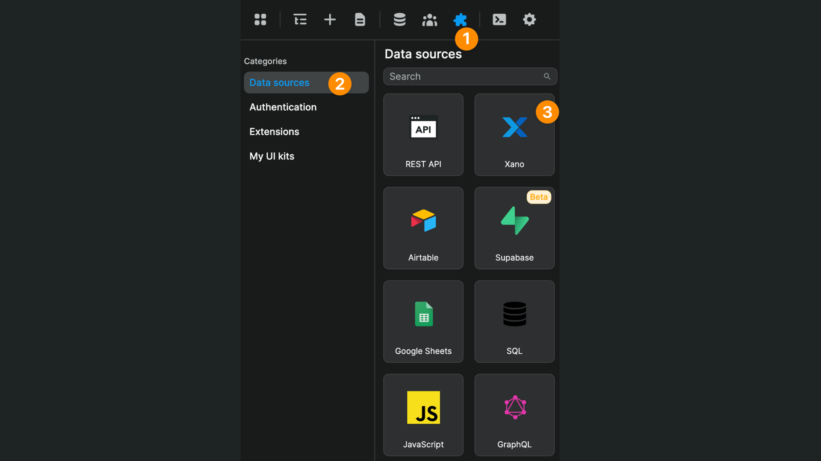The width and height of the screenshot is (821, 461).
Task: Switch to the Extensions category
Action: [274, 131]
